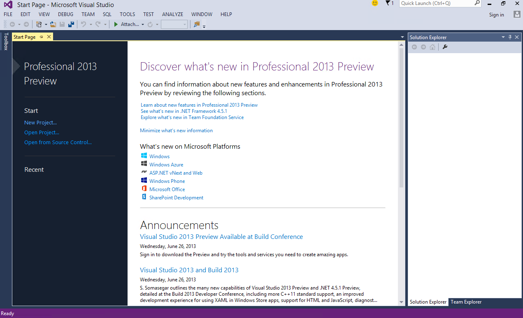Open the ASP.NET vNext and Web link
523x318 pixels.
[x=176, y=173]
